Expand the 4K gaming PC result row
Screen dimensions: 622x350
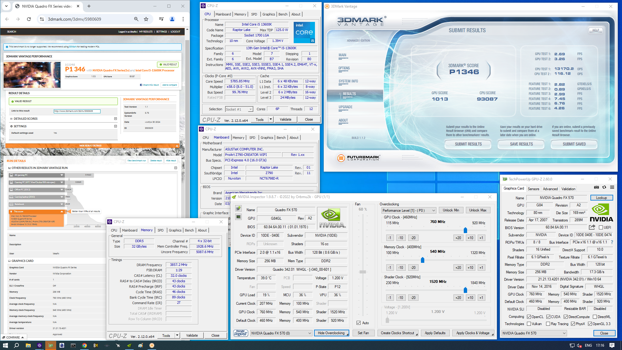tap(37, 175)
